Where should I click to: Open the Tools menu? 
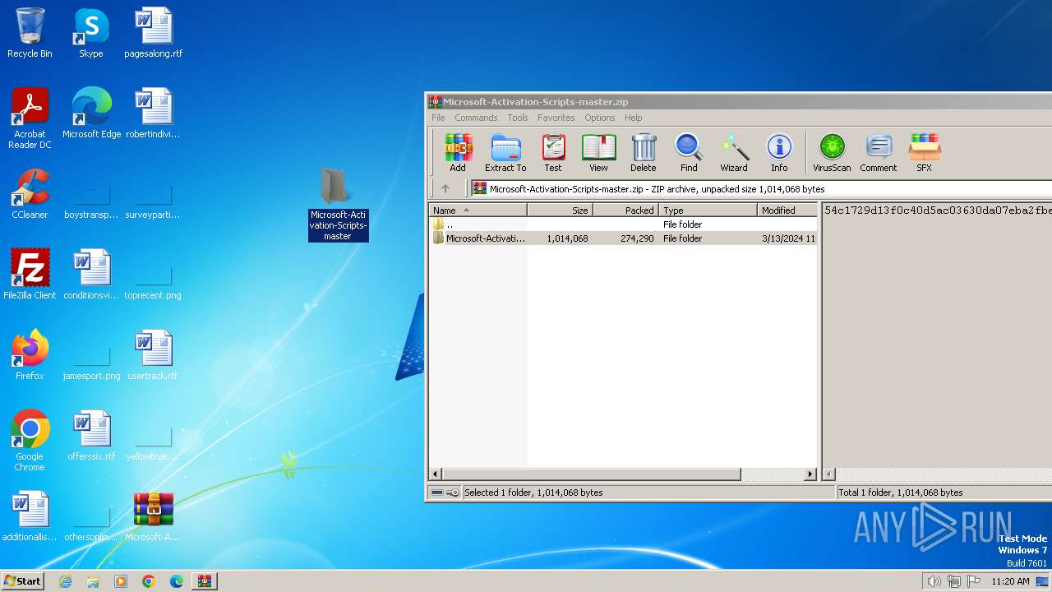pos(518,118)
